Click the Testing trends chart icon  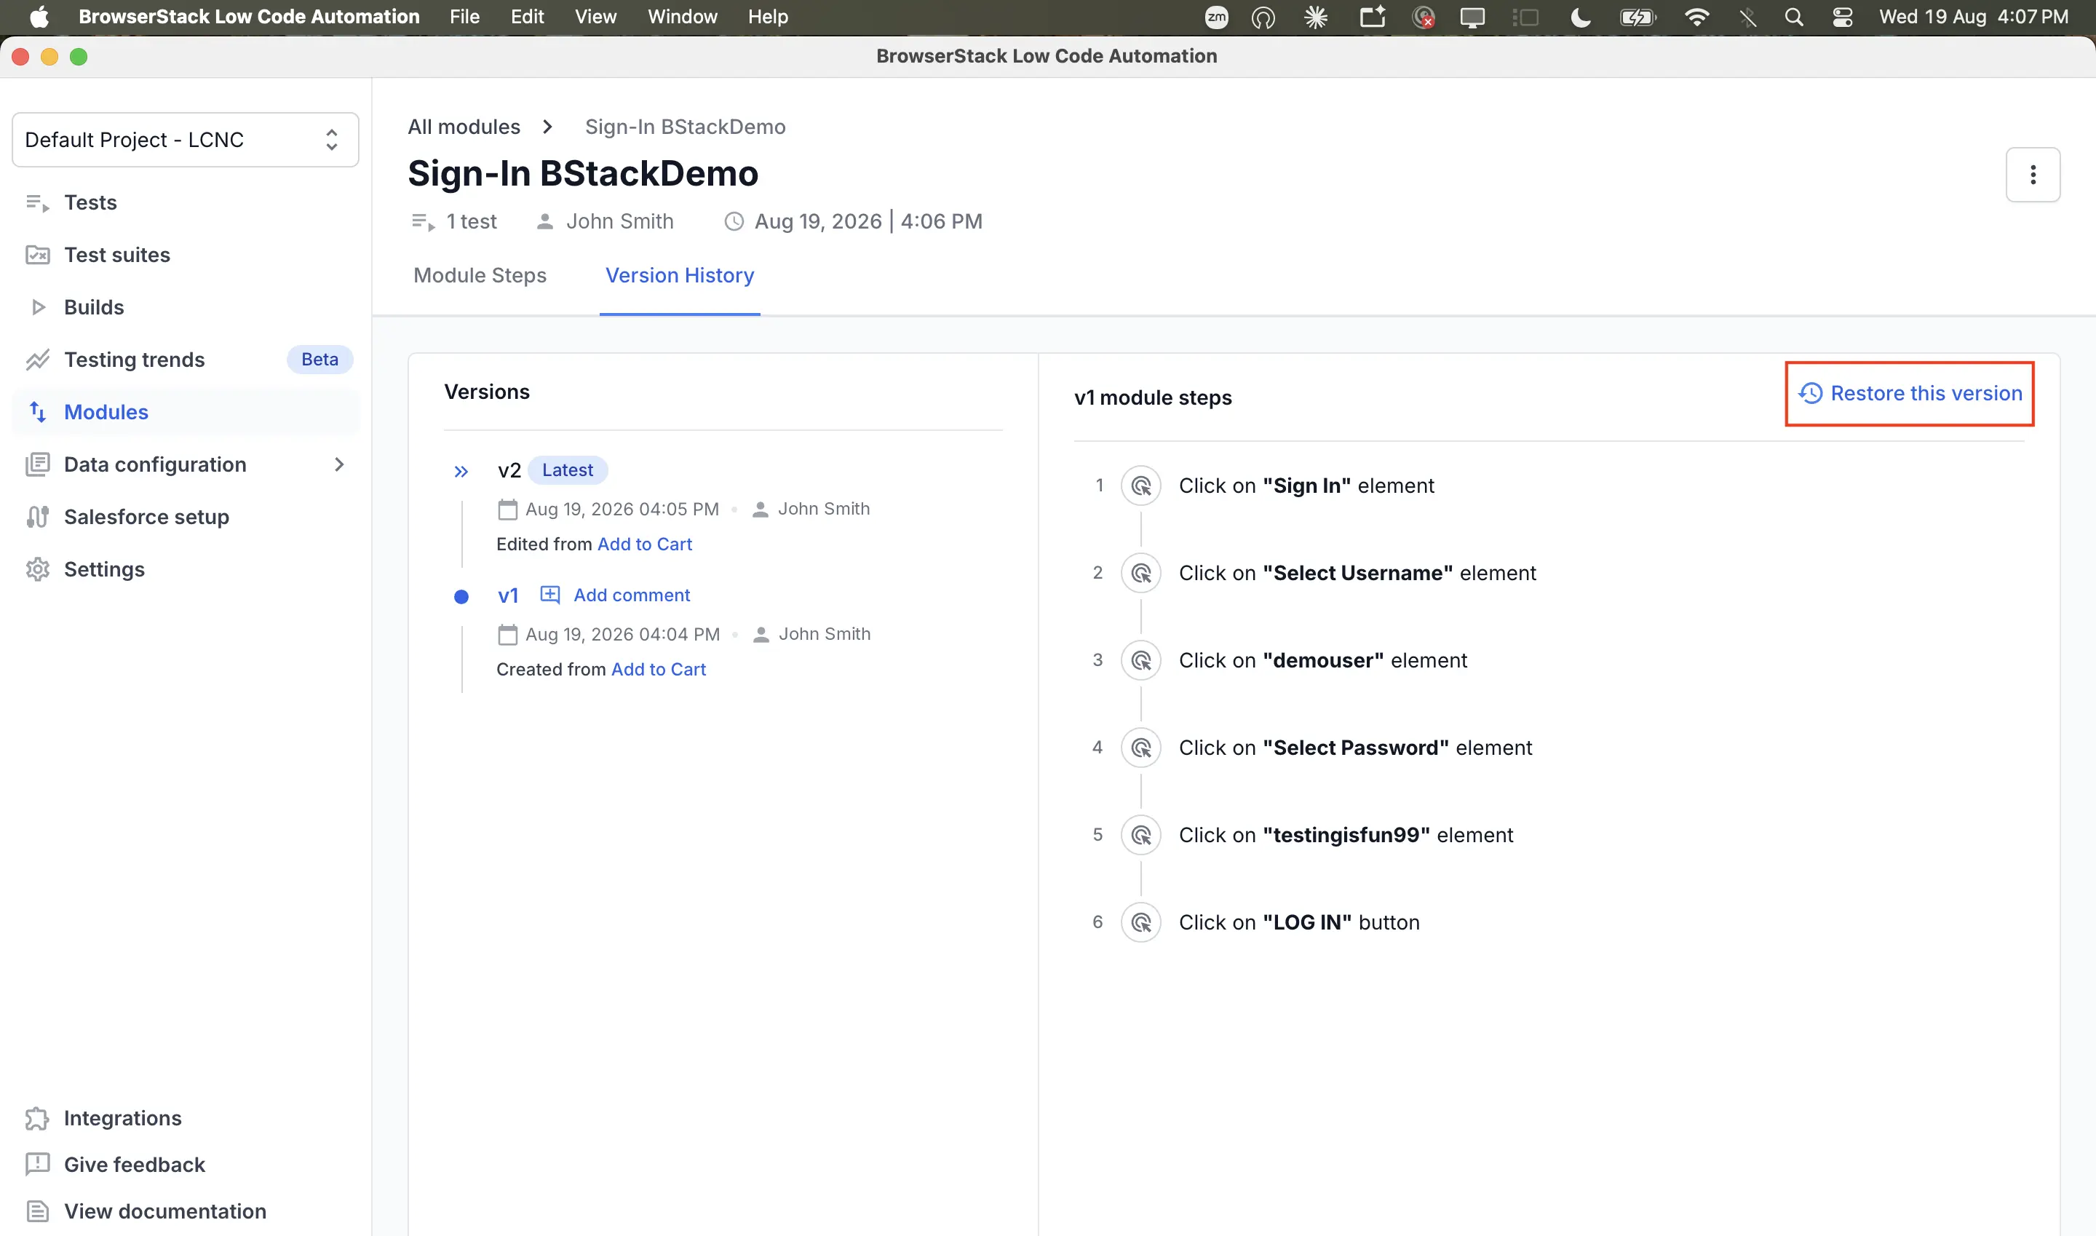click(37, 360)
